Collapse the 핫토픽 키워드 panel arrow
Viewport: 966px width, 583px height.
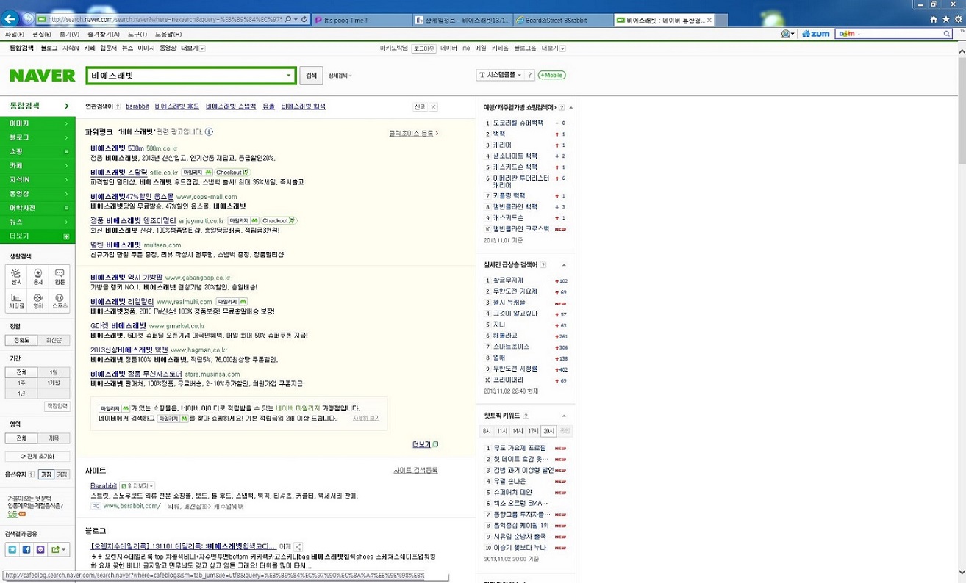click(x=564, y=416)
